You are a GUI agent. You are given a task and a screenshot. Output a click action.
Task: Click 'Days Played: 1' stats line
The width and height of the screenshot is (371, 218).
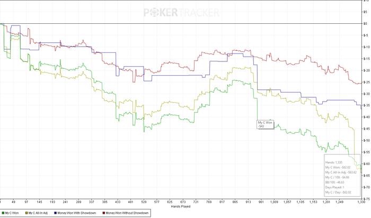(x=334, y=187)
